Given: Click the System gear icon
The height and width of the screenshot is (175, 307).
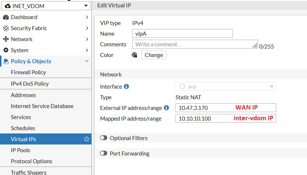Looking at the screenshot, I should 6,50.
